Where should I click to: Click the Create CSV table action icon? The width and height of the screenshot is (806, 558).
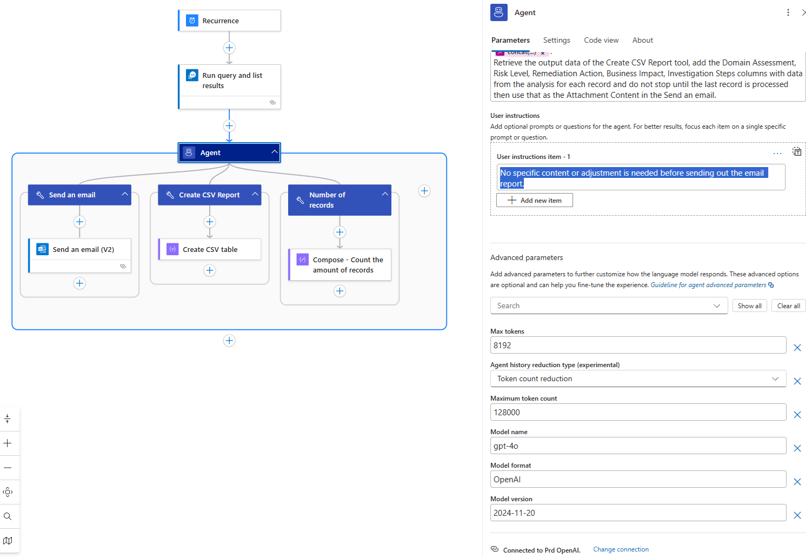click(x=172, y=249)
